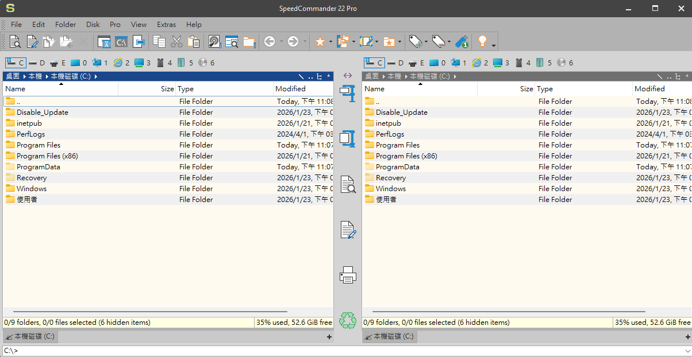Click the View file (magnifier document) toolbar icon
The width and height of the screenshot is (692, 357).
pyautogui.click(x=15, y=41)
